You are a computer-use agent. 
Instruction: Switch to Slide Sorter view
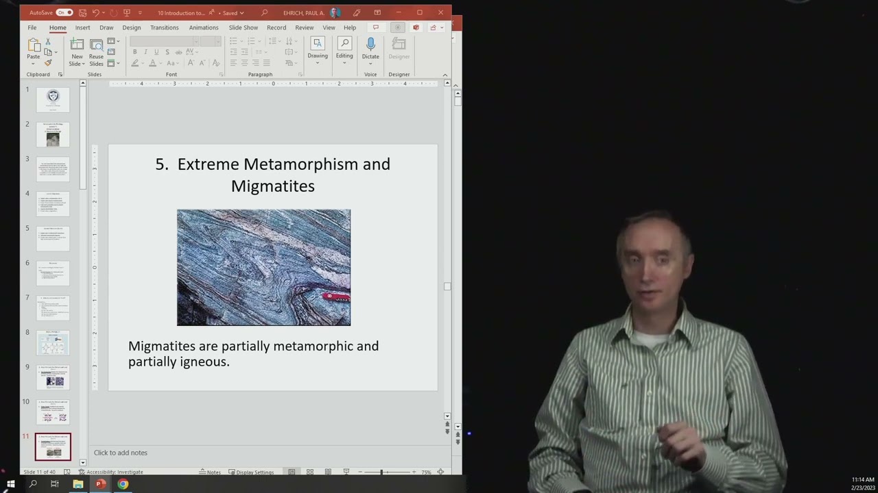[x=310, y=472]
